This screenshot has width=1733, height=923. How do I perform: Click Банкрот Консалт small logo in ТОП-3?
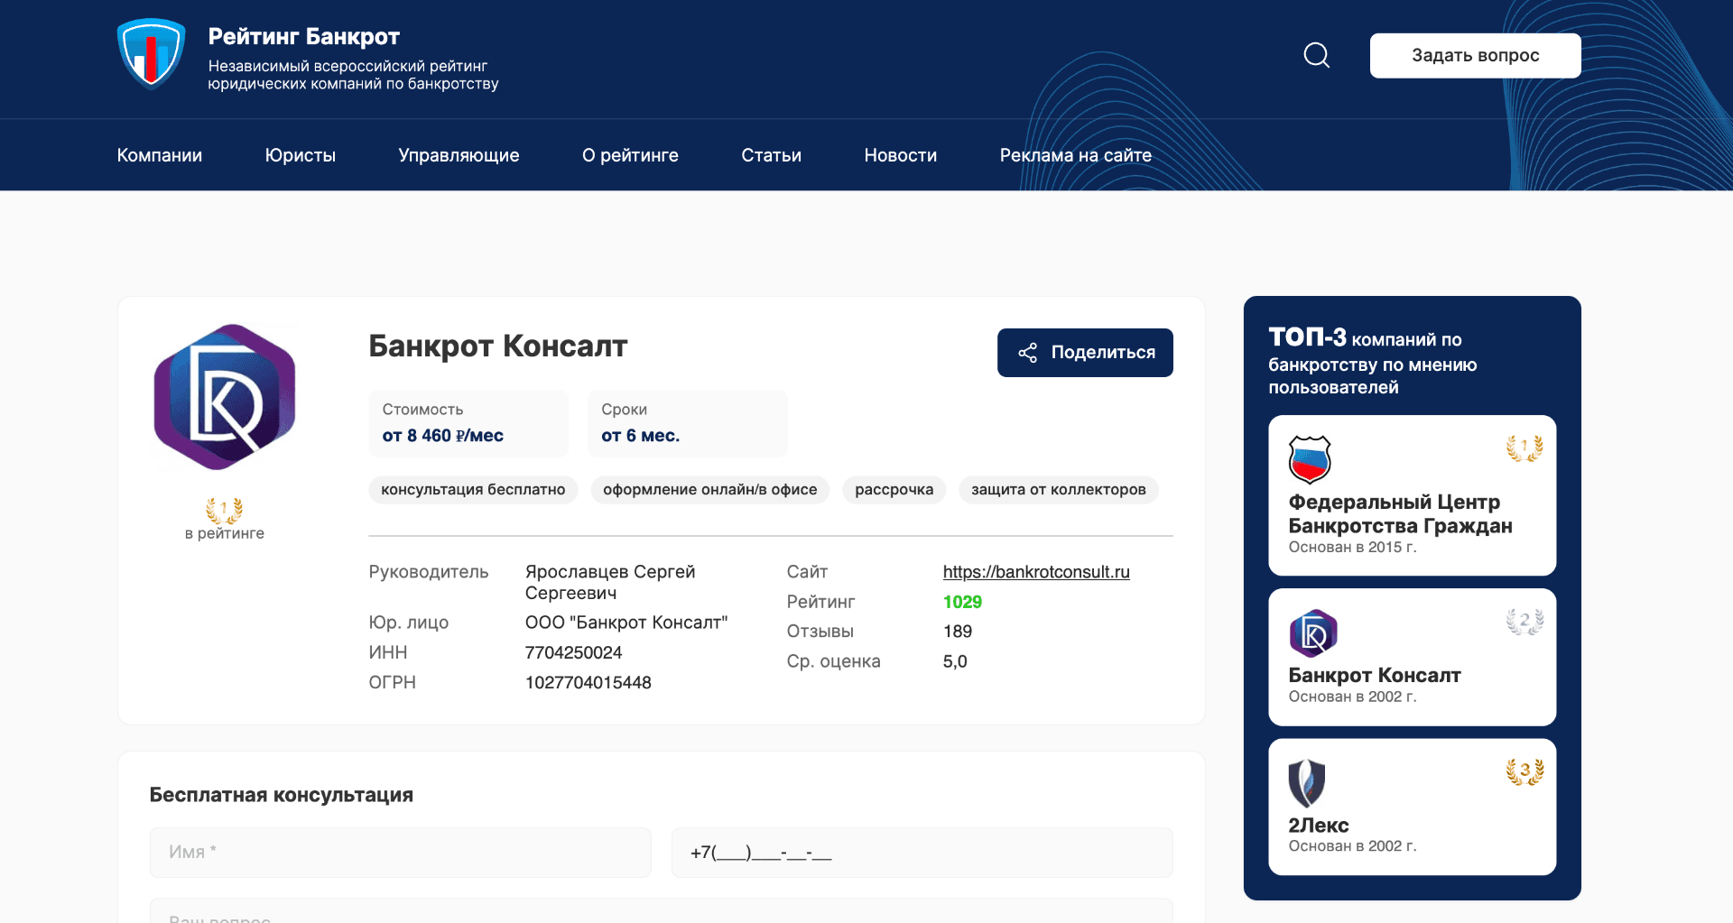1313,633
